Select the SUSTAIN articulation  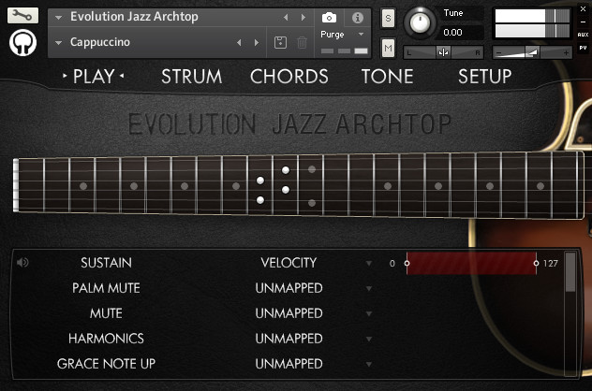tap(107, 263)
